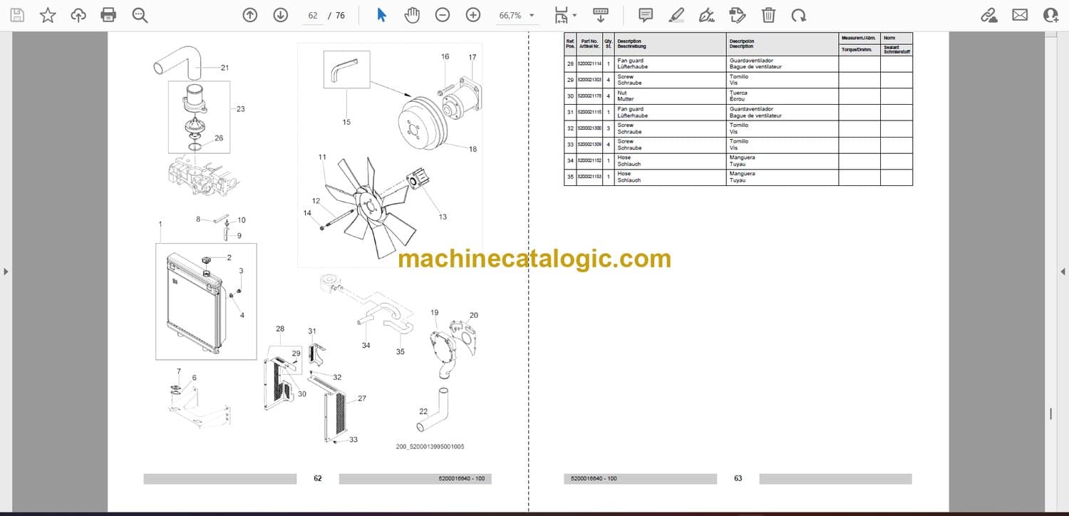
Task: Click callout number 18 under the pulley
Action: click(x=472, y=149)
